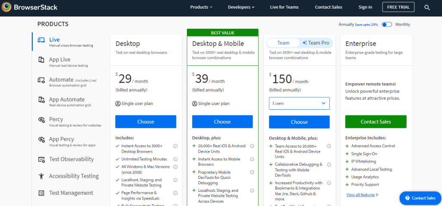Click the PRODUCTS heading
This screenshot has width=442, height=206.
[x=53, y=24]
